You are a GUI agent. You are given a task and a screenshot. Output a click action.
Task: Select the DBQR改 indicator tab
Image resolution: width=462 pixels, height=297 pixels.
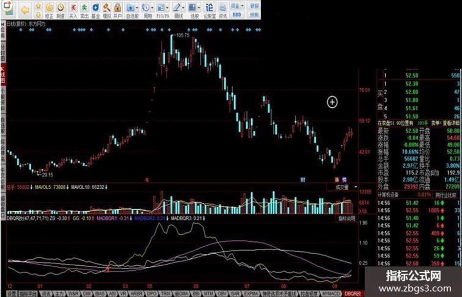coord(352,294)
